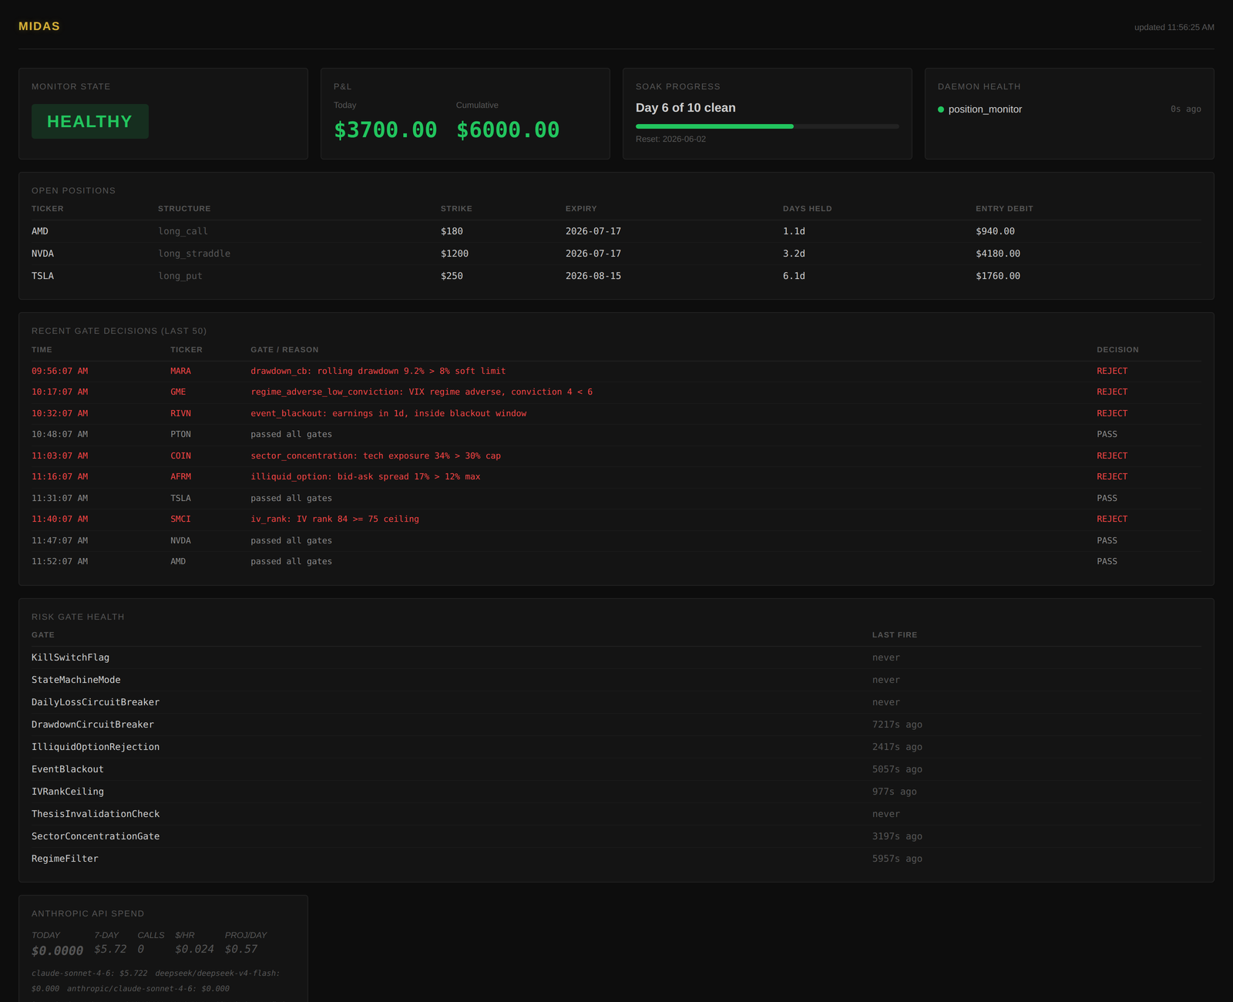Click the Last Fire column header
Screen dimensions: 1233x1002
(x=895, y=635)
